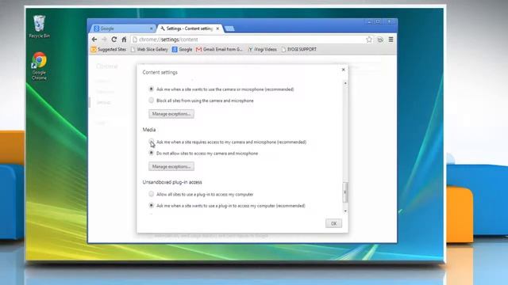Open the Recycle Bin desktop icon
The width and height of the screenshot is (508, 285).
(x=39, y=26)
